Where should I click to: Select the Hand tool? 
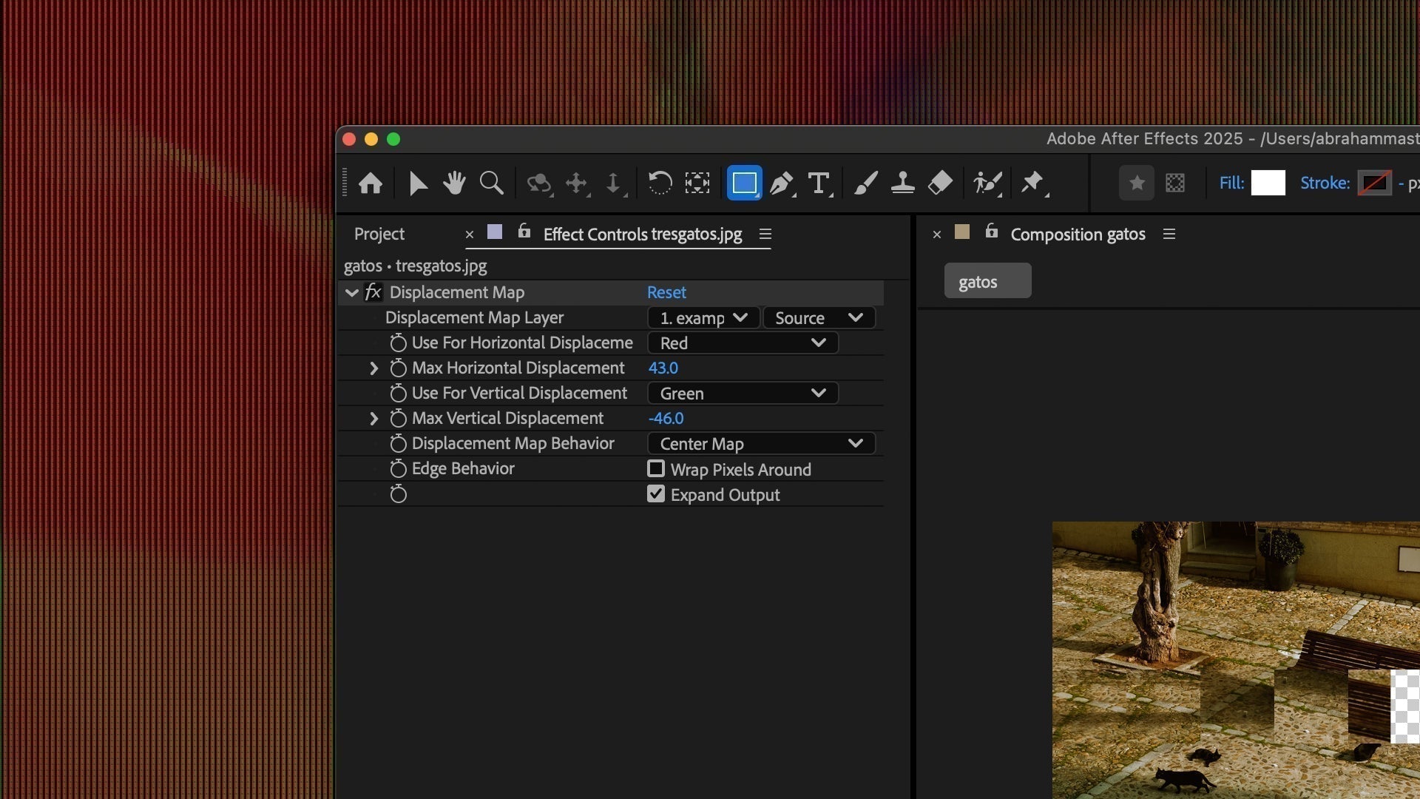454,183
